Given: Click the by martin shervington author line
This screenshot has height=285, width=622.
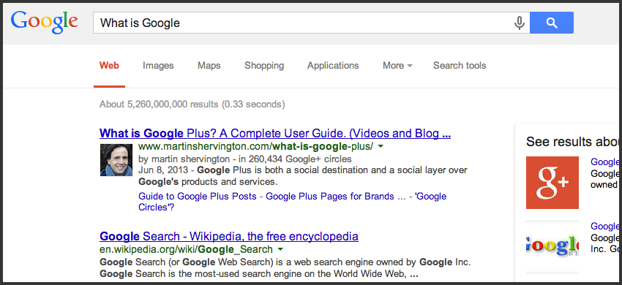Looking at the screenshot, I should pyautogui.click(x=244, y=159).
